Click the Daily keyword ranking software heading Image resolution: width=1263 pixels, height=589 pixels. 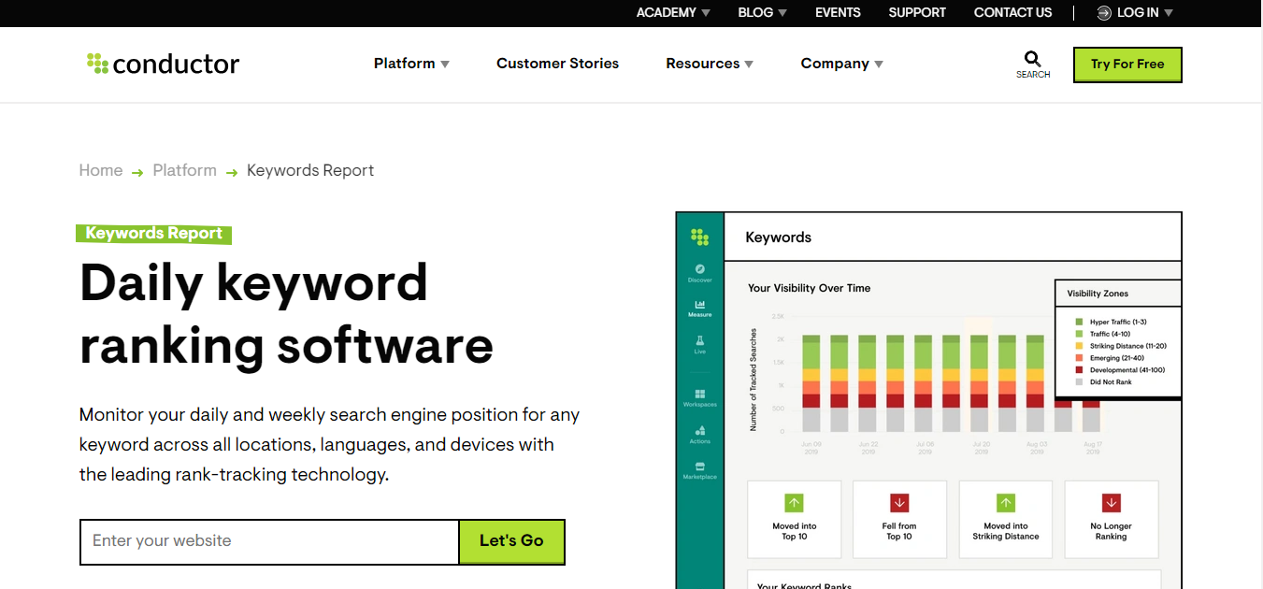[286, 313]
